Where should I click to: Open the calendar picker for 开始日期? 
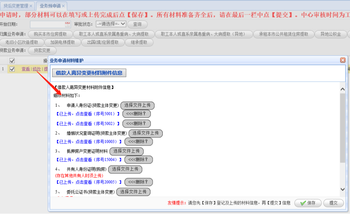[67, 24]
